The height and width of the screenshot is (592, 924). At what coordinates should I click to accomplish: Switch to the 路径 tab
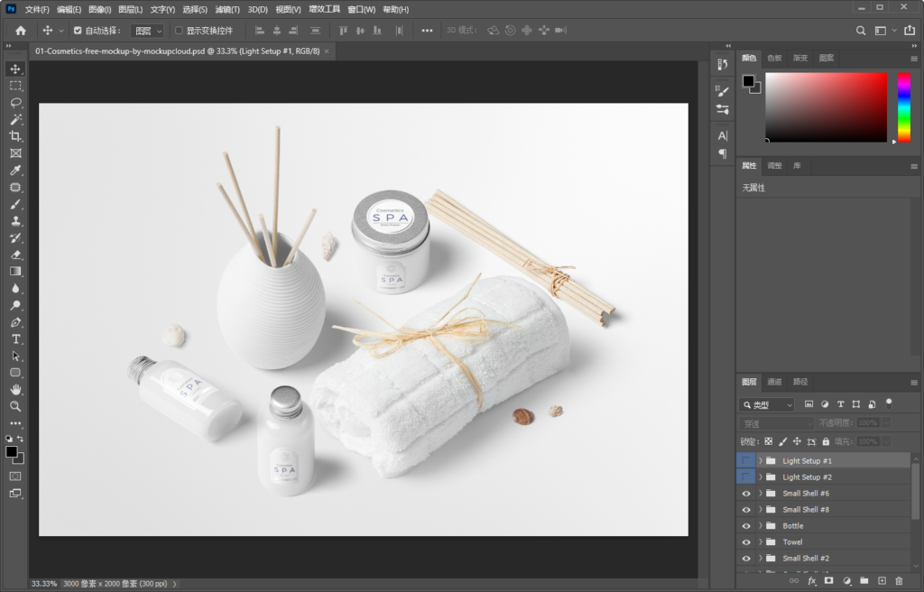pyautogui.click(x=800, y=382)
